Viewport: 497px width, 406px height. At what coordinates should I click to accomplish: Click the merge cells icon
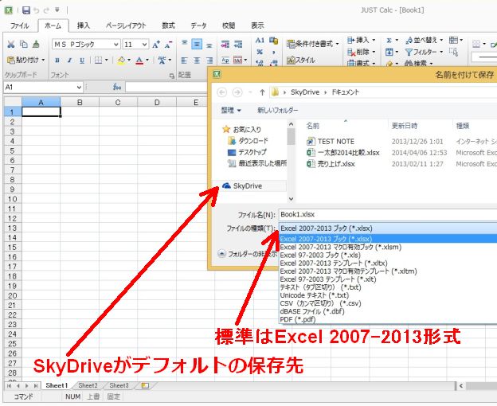[x=237, y=61]
